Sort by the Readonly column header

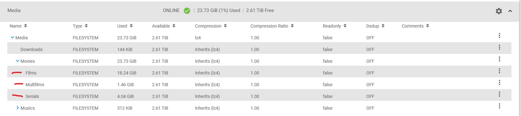(x=334, y=26)
